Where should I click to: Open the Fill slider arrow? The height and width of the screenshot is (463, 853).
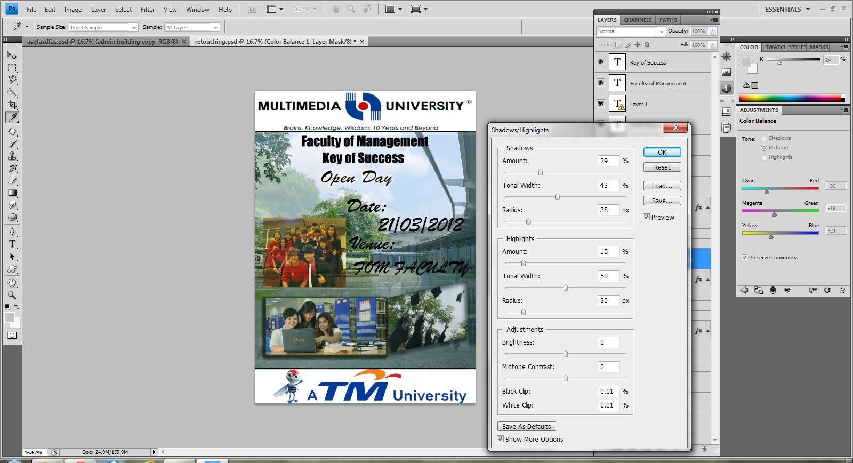click(713, 45)
